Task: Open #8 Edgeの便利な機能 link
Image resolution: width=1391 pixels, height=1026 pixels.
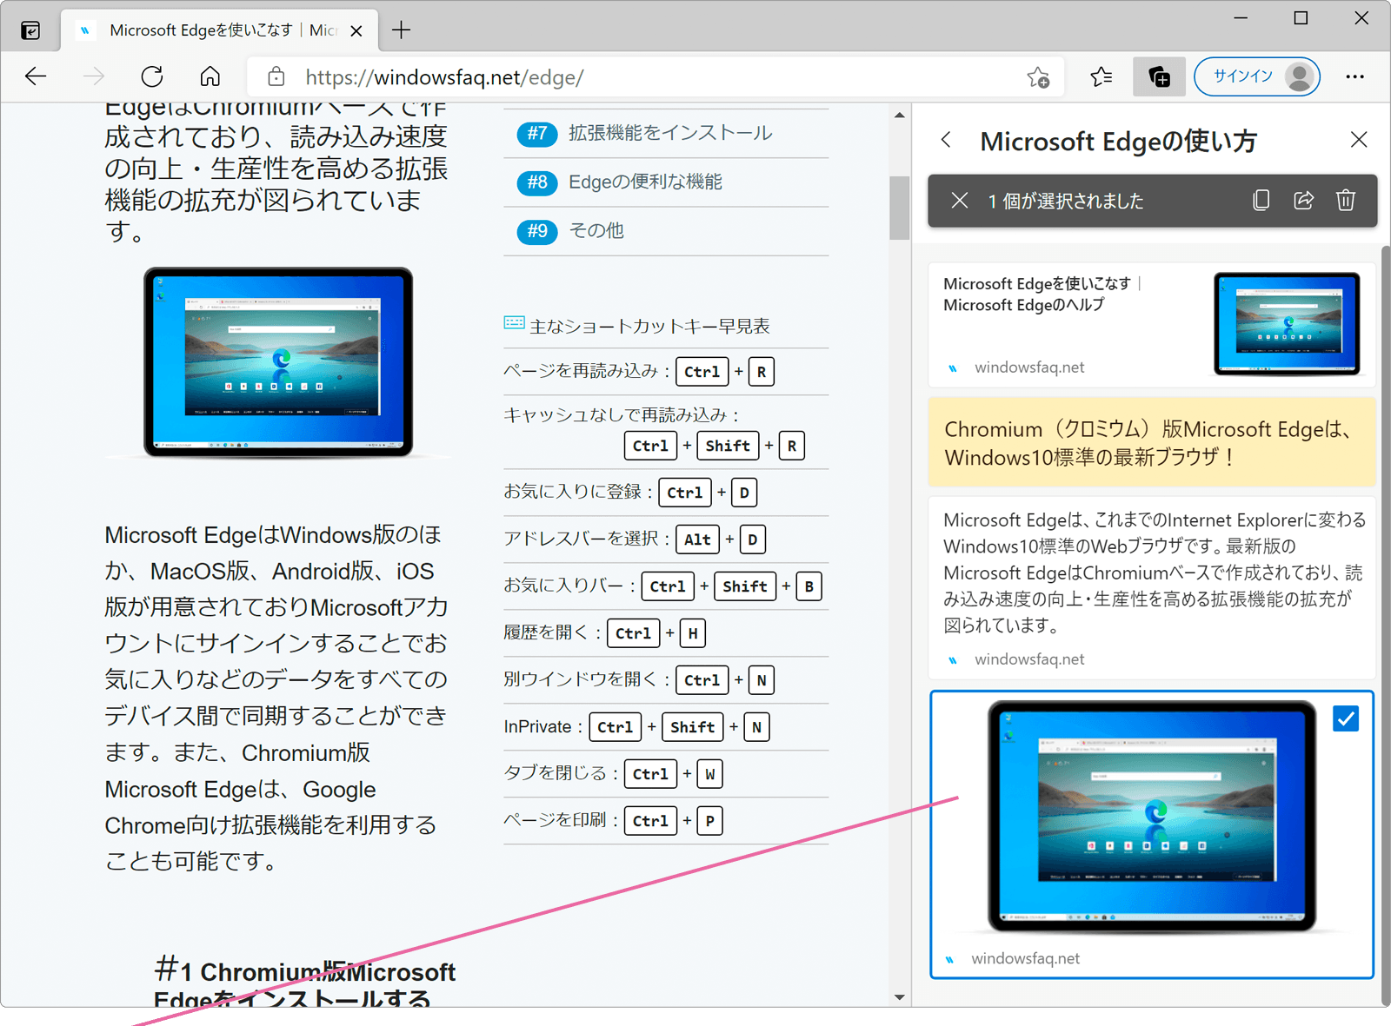Action: (x=645, y=182)
